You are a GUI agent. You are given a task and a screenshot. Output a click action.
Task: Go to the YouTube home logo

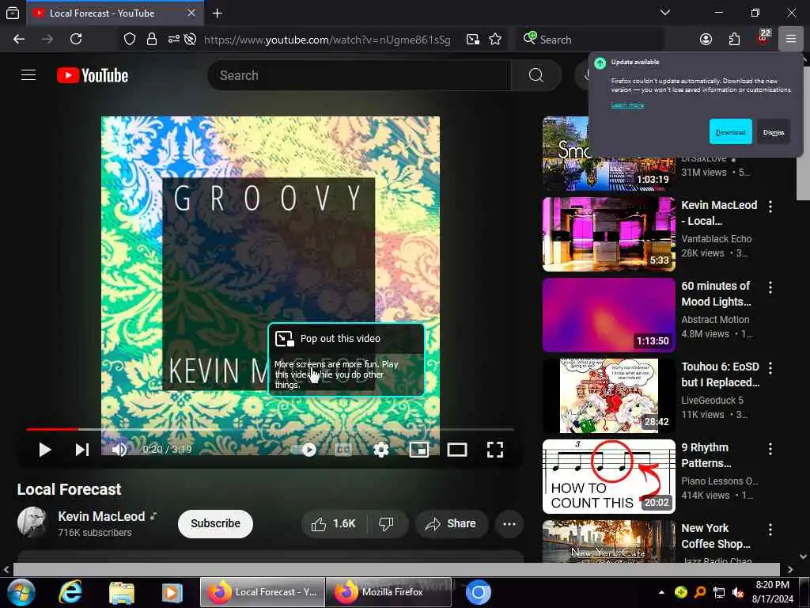93,75
